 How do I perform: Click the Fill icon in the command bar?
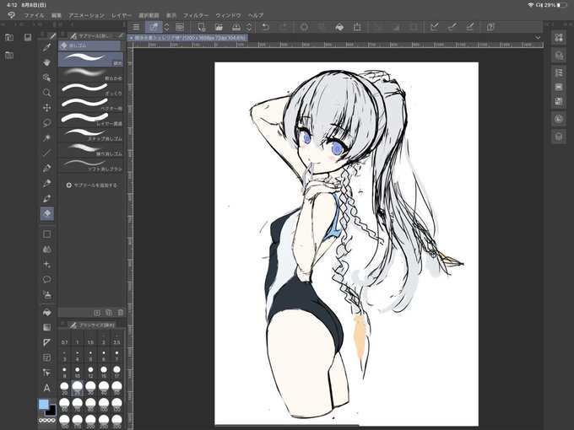(x=339, y=27)
